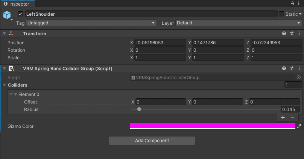The image size is (304, 159).
Task: Open the Tag Untagged dropdown
Action: tap(91, 23)
